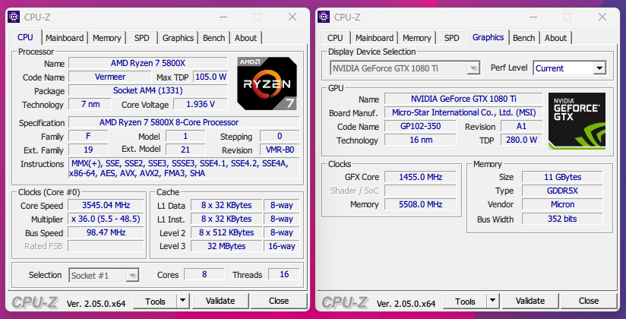Switch to SPD tab in left window
Viewport: 626px width, 319px height.
(x=142, y=38)
